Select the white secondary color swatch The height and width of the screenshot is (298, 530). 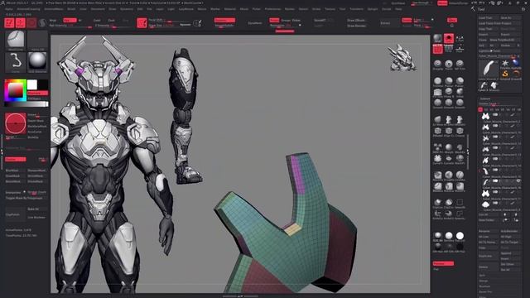[x=32, y=84]
